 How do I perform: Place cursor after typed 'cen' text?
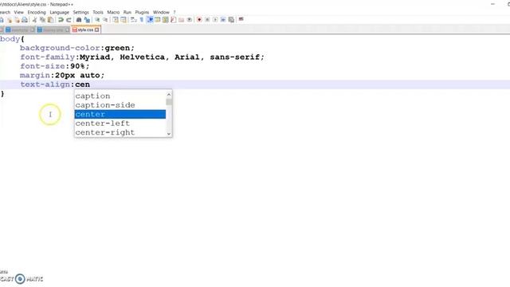coord(90,85)
